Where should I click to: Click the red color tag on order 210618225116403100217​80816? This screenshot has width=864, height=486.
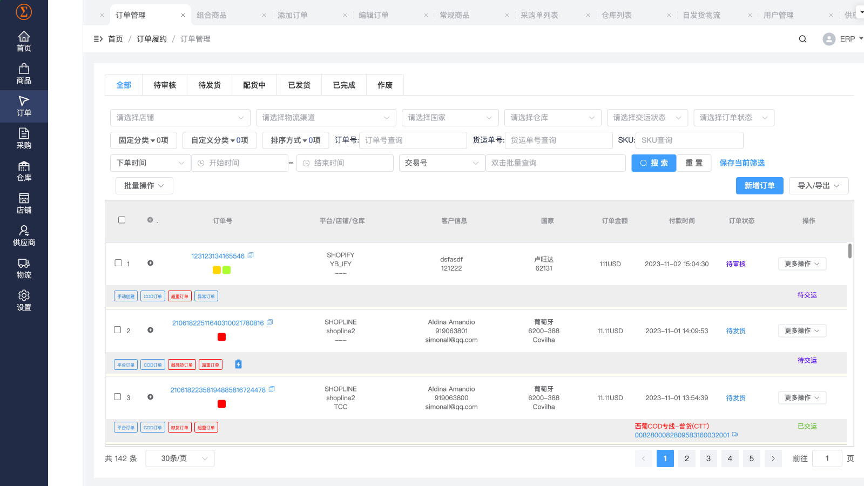tap(221, 337)
